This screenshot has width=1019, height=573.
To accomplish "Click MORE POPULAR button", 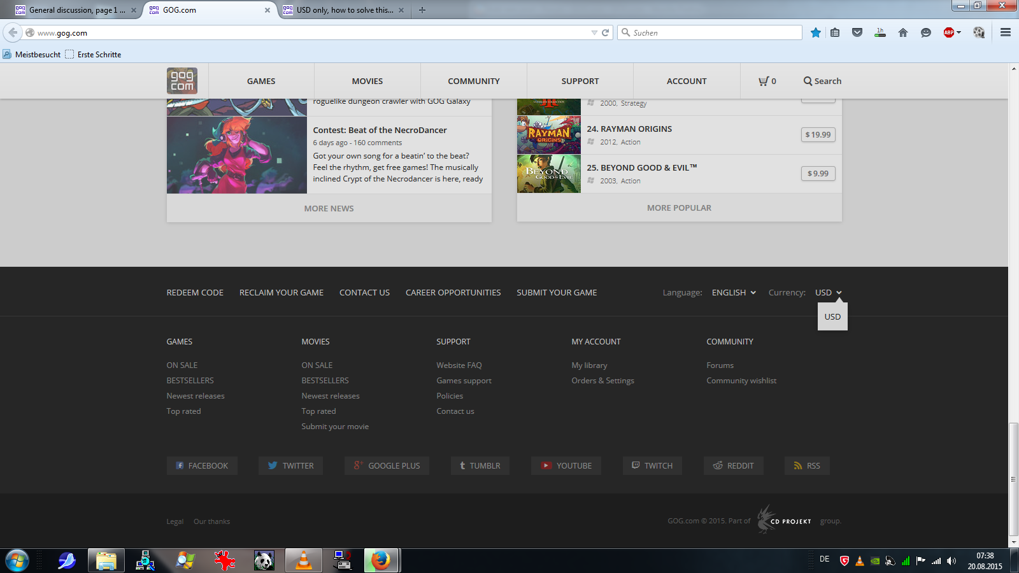I will coord(679,208).
